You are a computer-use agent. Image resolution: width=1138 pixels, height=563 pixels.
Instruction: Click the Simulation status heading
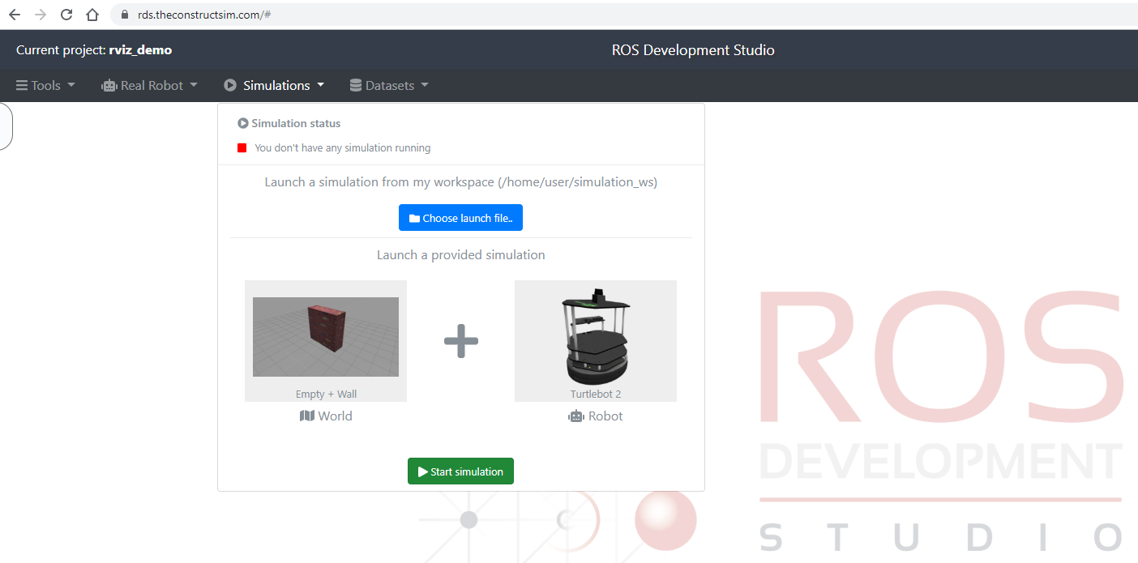(289, 124)
